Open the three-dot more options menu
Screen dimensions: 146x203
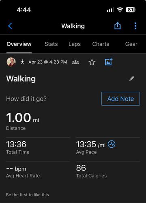coord(135,26)
